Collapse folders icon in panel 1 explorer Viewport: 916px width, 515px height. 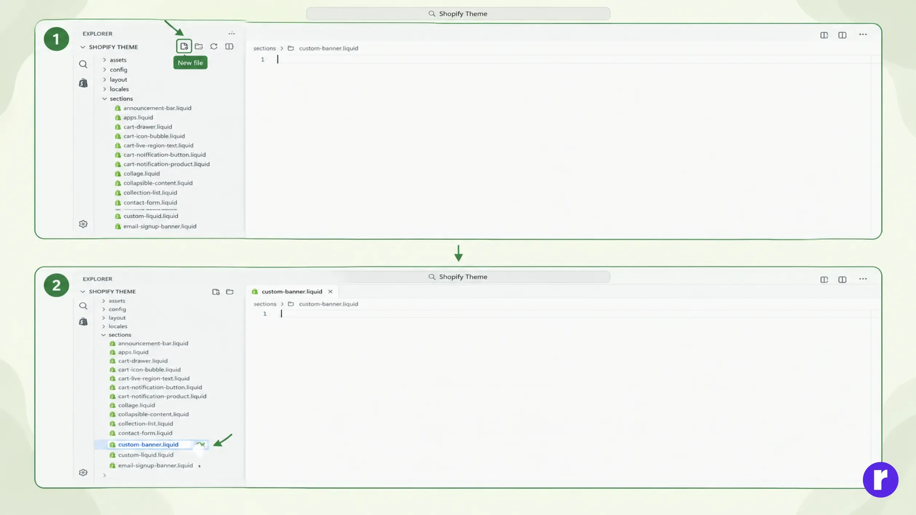point(229,46)
